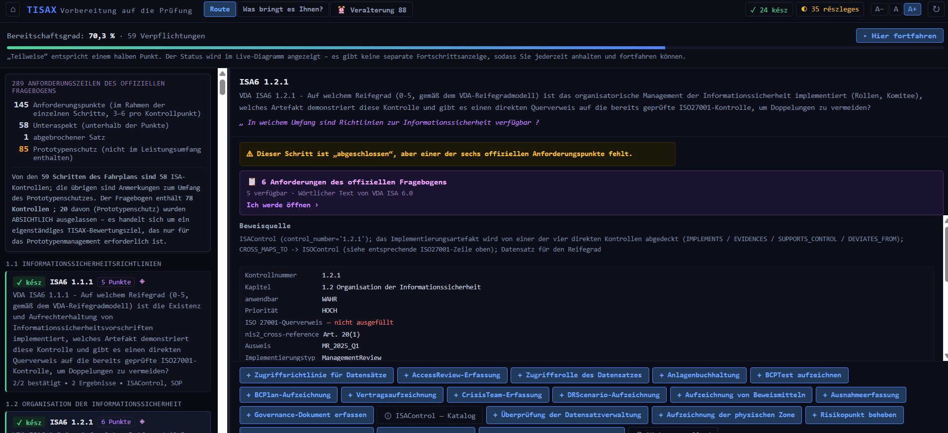The height and width of the screenshot is (433, 948).
Task: Toggle the 35 részleges status chip
Action: click(x=830, y=9)
